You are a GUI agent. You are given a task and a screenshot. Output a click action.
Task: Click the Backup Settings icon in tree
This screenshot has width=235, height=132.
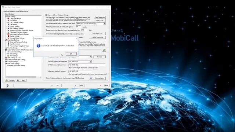[x=8, y=36]
